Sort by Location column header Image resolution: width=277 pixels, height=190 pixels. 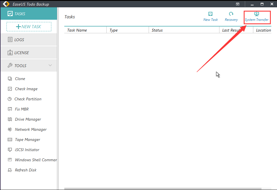click(262, 30)
